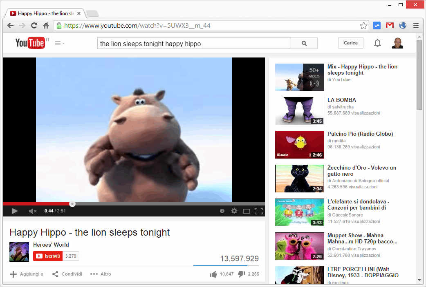Click the search magnifier button
This screenshot has height=287, width=426.
pyautogui.click(x=304, y=43)
